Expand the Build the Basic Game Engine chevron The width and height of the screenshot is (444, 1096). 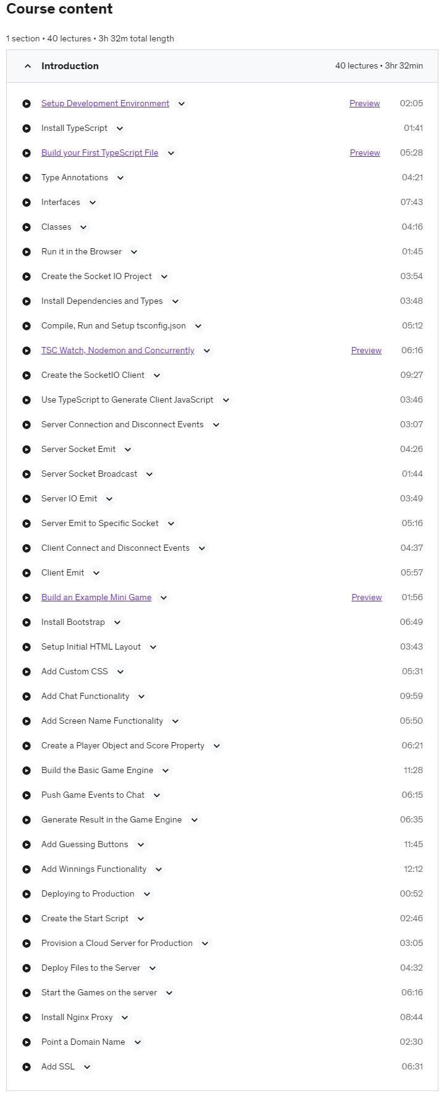click(165, 771)
